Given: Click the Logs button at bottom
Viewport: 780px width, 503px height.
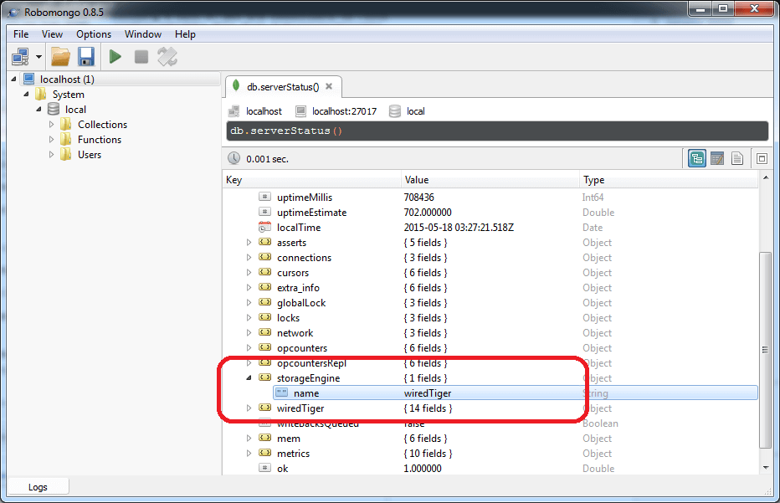Looking at the screenshot, I should pyautogui.click(x=38, y=486).
